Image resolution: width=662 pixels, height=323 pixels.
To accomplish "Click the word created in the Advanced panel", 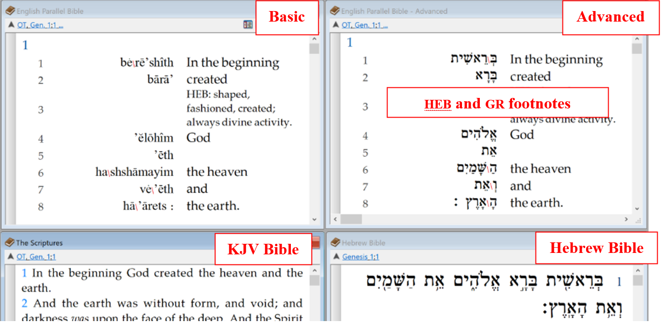I will pos(530,76).
